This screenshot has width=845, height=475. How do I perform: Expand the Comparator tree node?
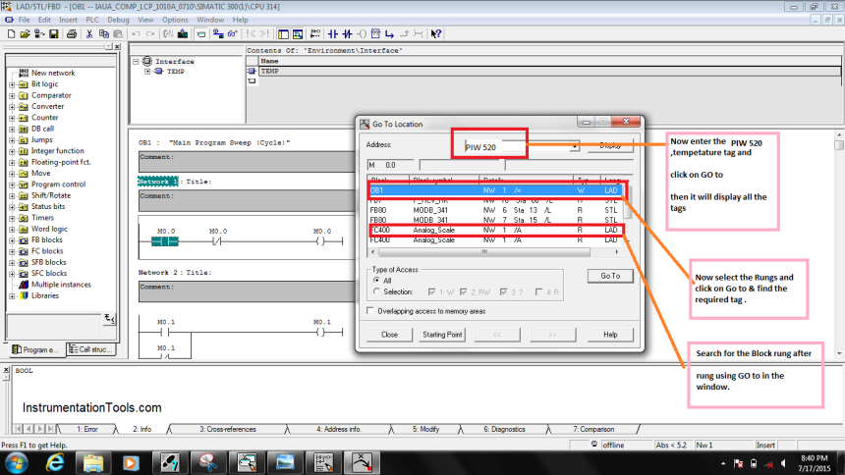pos(12,96)
